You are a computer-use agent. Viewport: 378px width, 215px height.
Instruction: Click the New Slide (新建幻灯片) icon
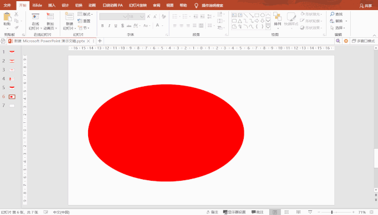tap(69, 17)
